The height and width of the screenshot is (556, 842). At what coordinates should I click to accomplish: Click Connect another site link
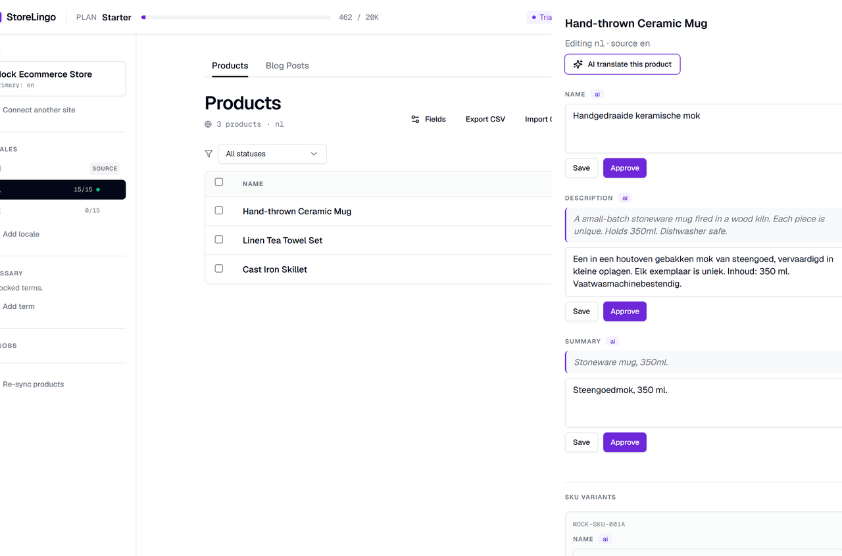(39, 110)
